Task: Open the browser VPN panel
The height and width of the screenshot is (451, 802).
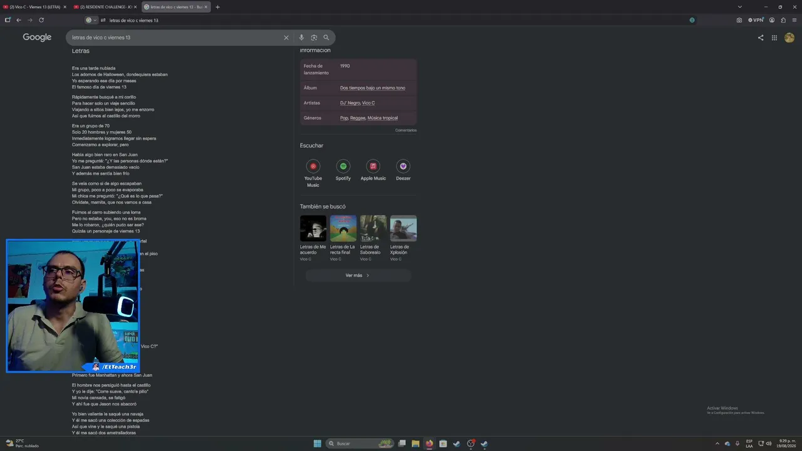Action: [x=756, y=20]
